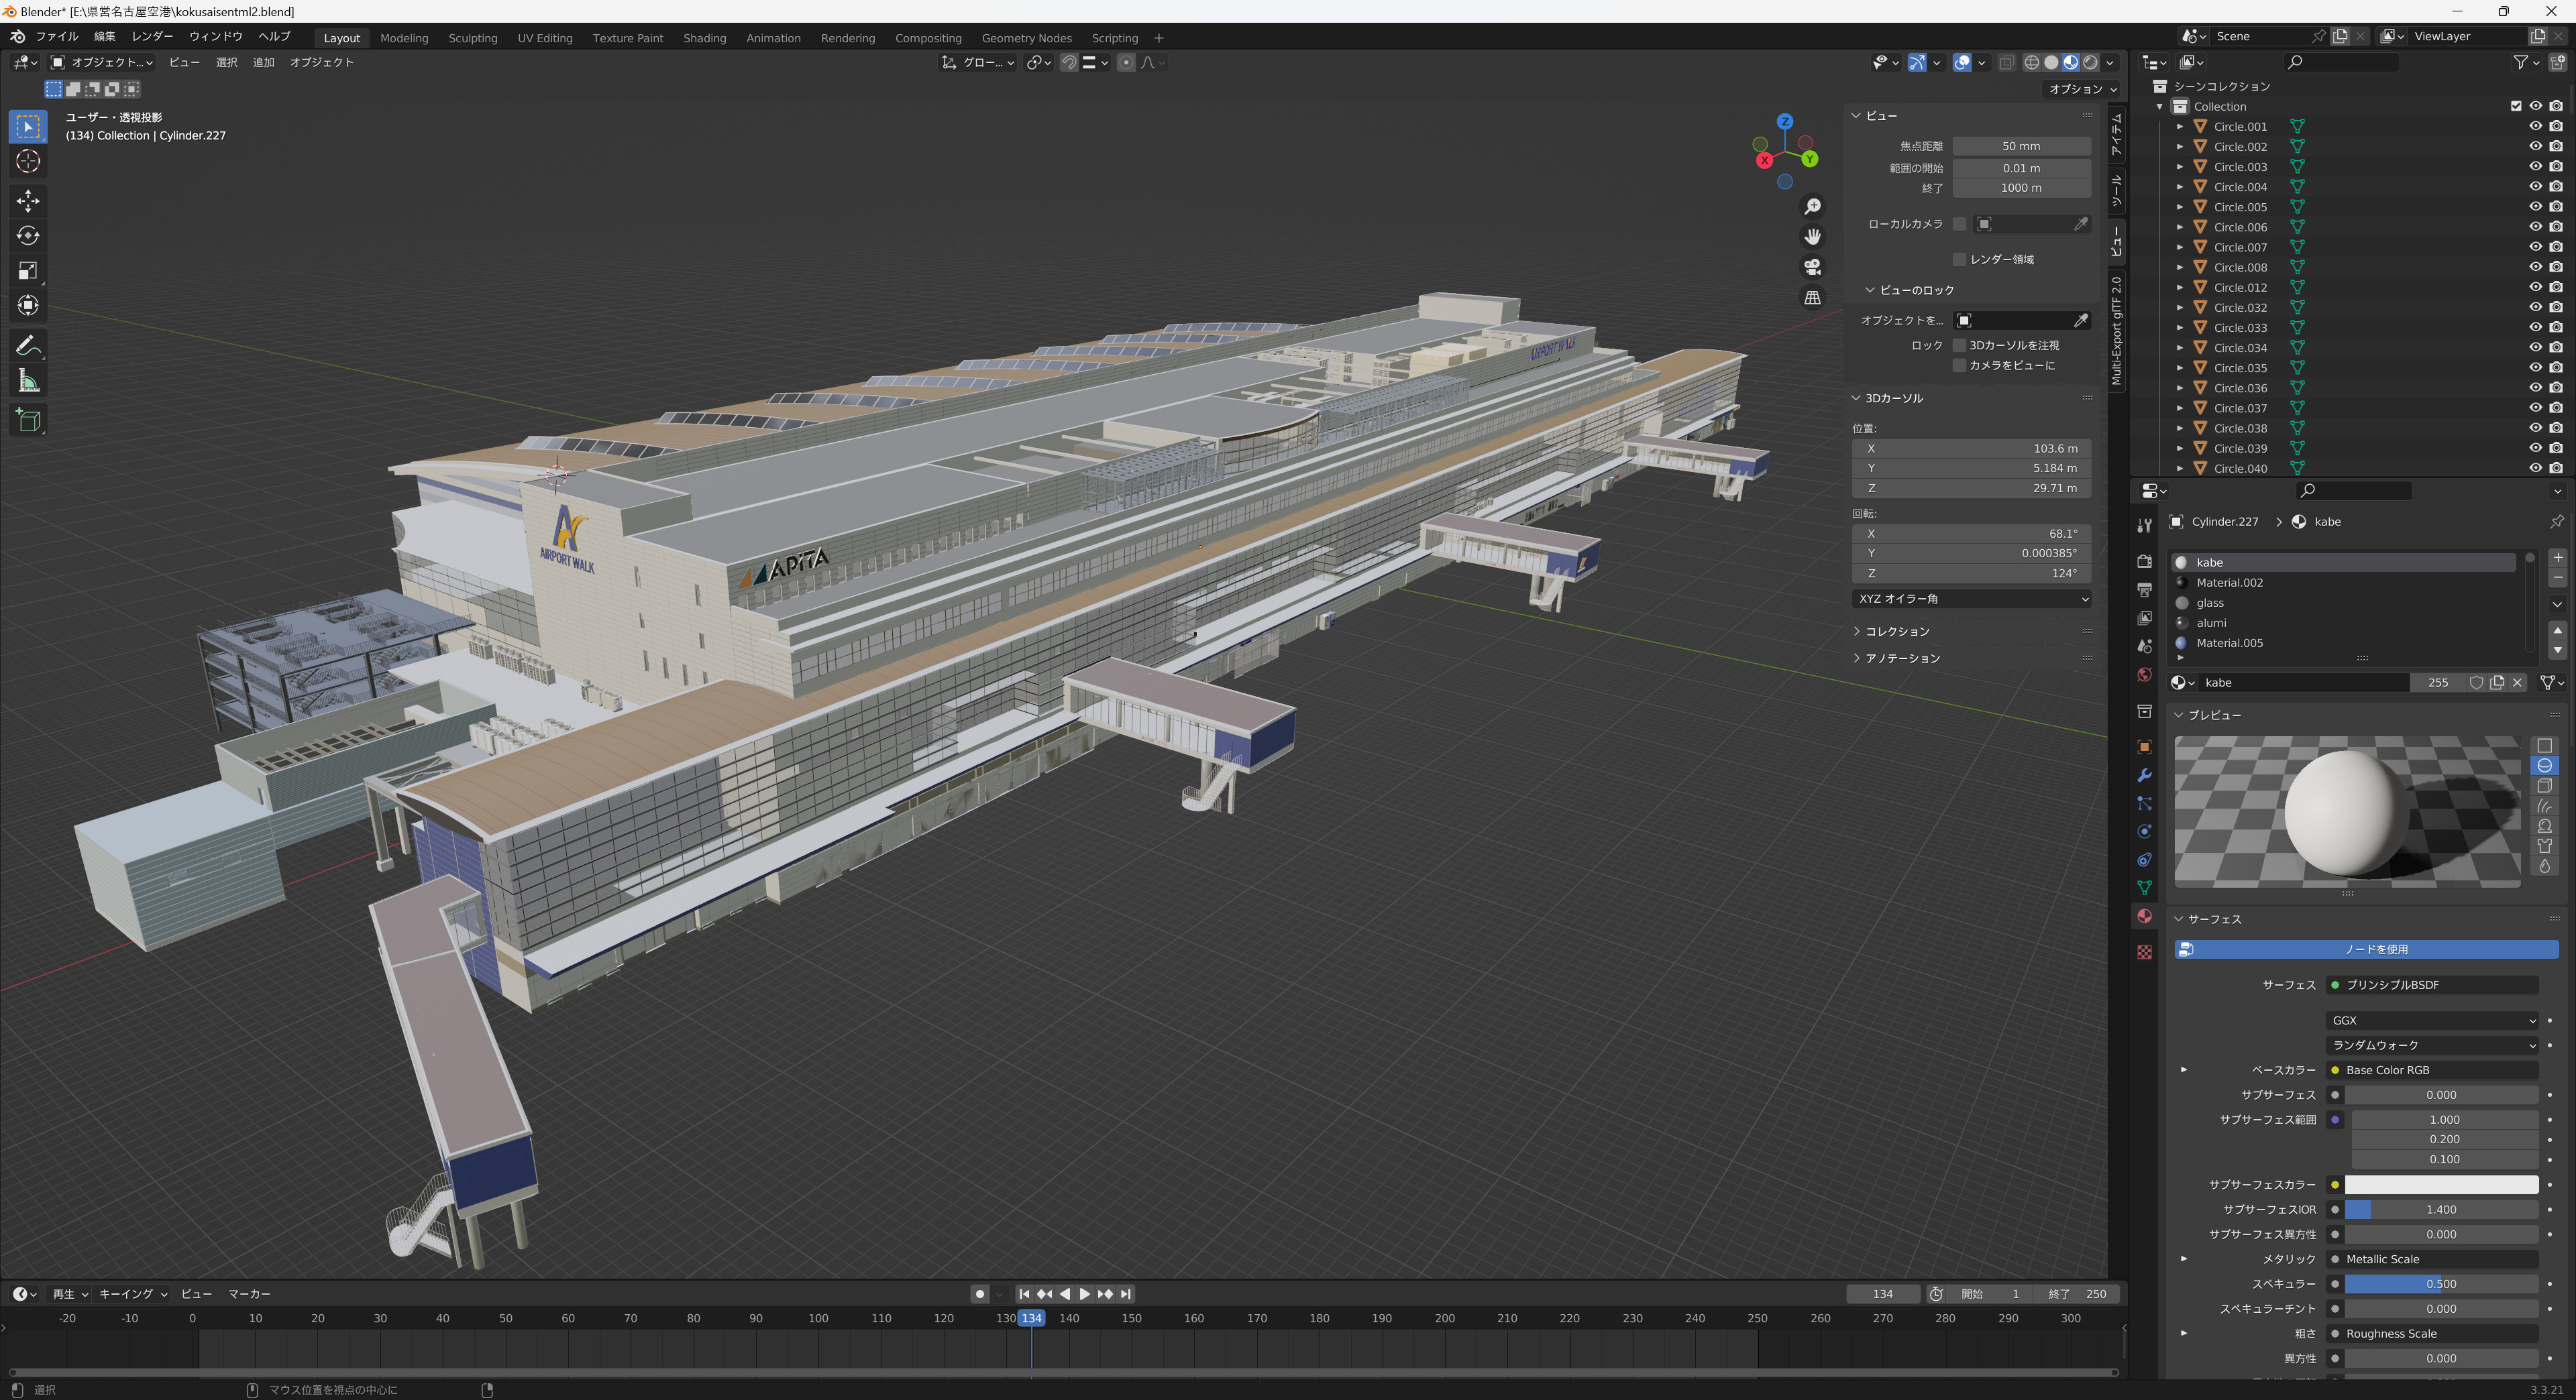Screen dimensions: 2576x1400
Task: Switch to the Shading workspace tab
Action: (x=704, y=38)
